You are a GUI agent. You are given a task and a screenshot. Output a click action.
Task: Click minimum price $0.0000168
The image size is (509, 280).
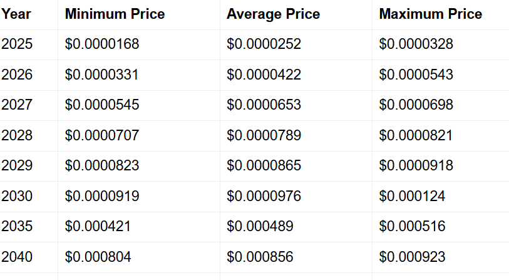pyautogui.click(x=102, y=44)
